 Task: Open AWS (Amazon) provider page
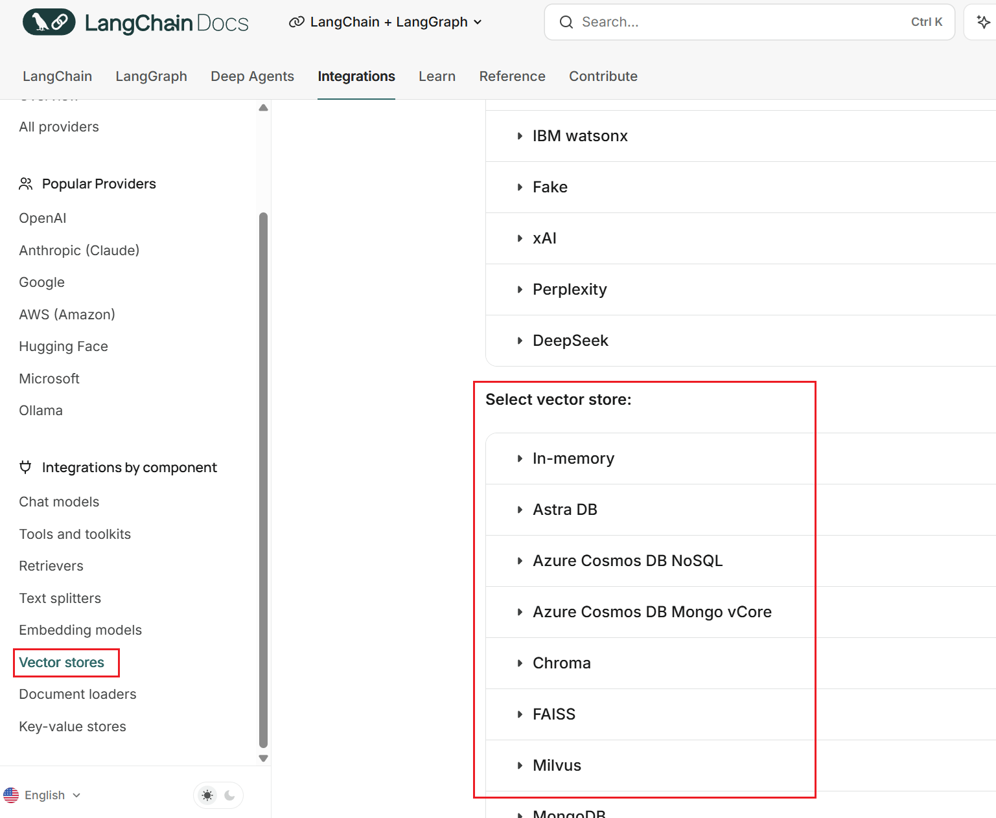pos(67,315)
